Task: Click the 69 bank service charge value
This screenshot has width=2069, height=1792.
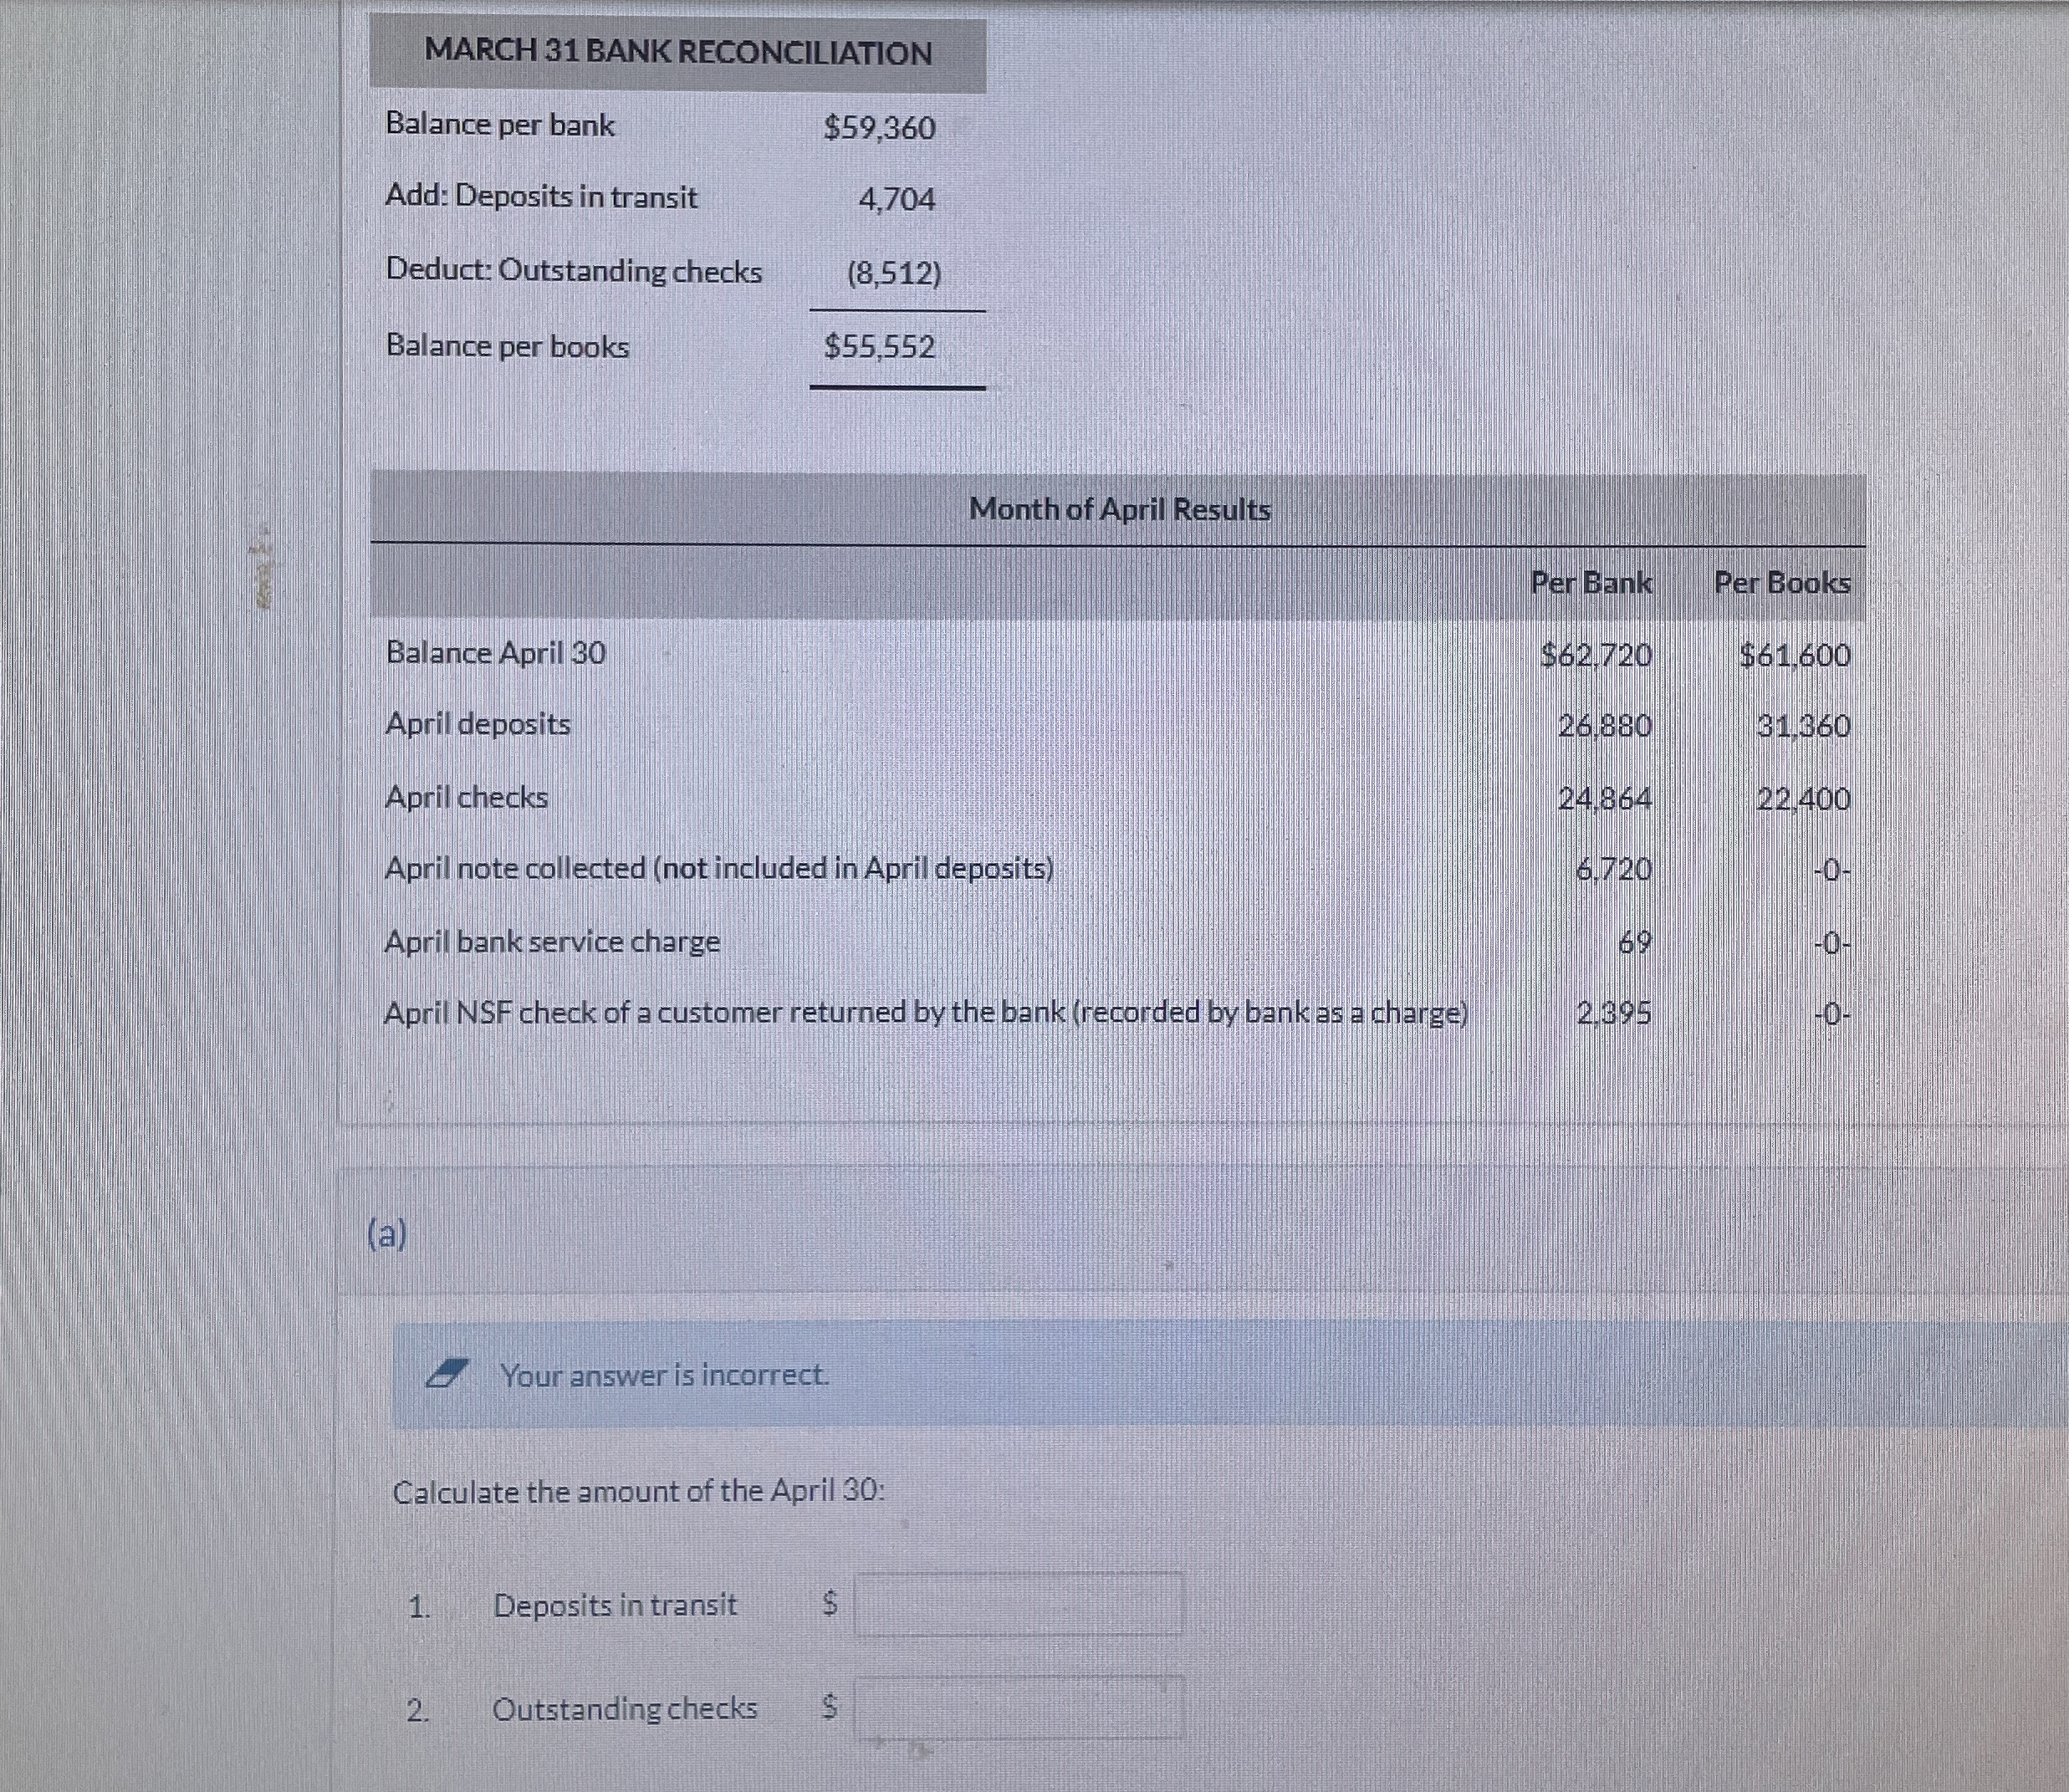Action: [1635, 942]
